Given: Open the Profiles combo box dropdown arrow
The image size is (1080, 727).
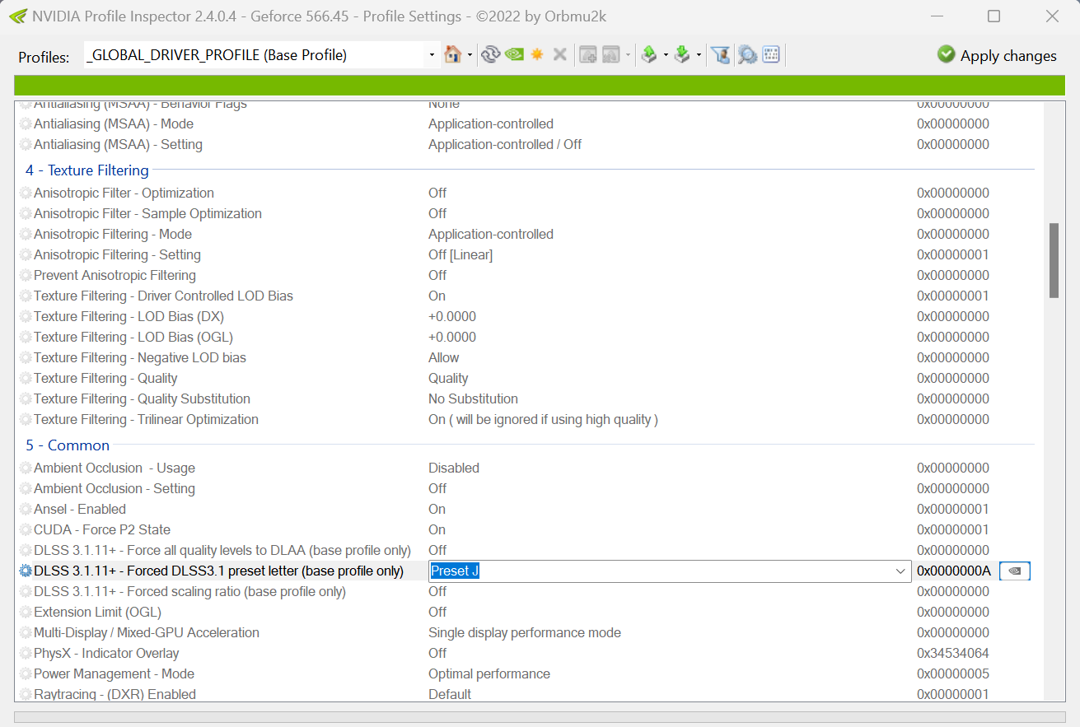Looking at the screenshot, I should pos(432,55).
